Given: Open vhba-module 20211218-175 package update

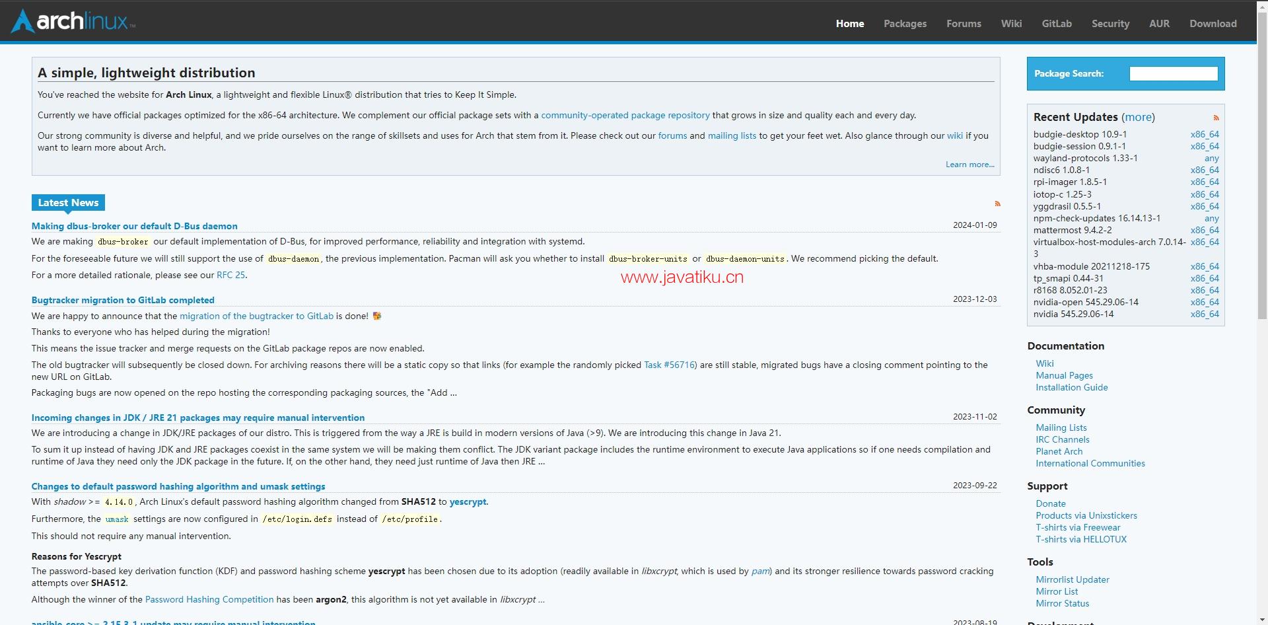Looking at the screenshot, I should (1092, 266).
